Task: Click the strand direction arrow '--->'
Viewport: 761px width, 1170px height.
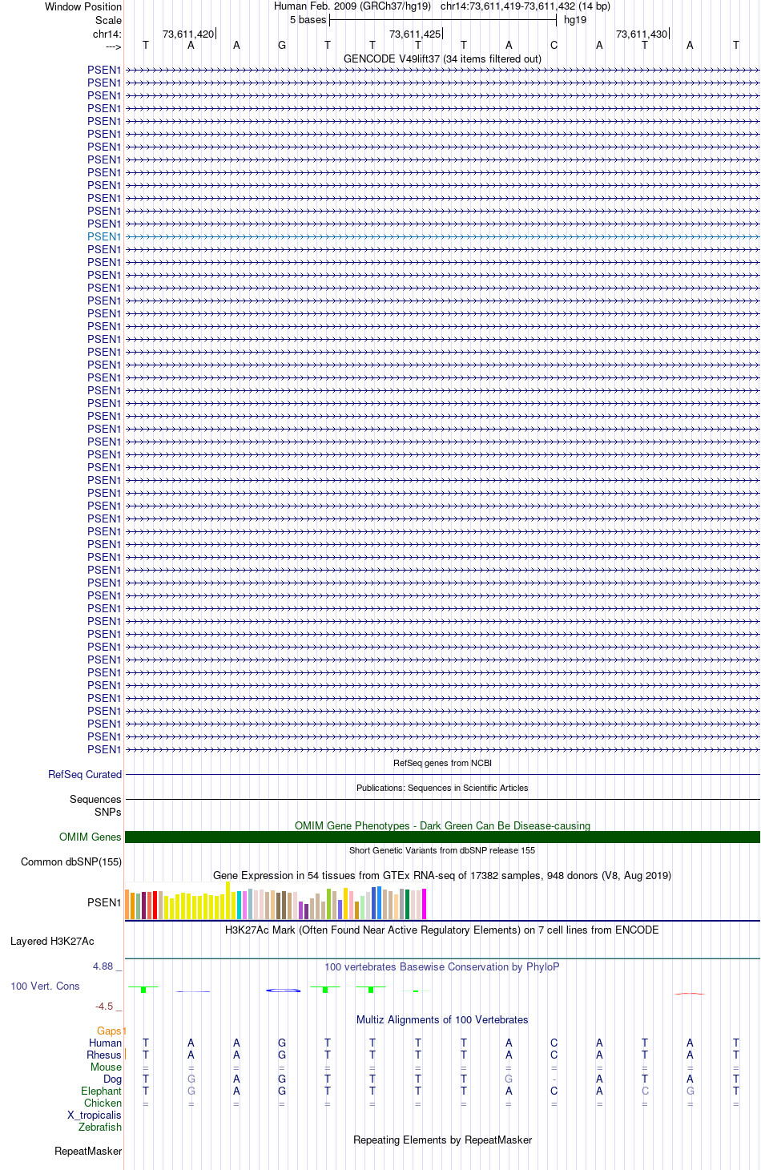Action: pos(113,46)
